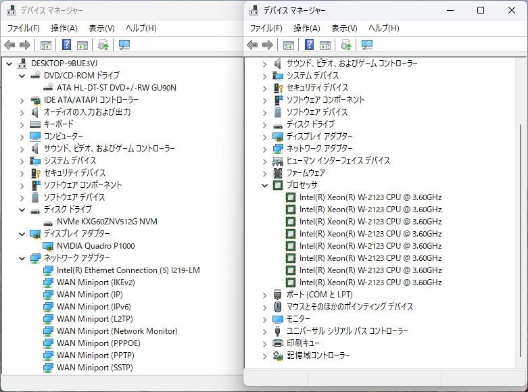Image resolution: width=528 pixels, height=392 pixels.
Task: Click マウスとそのほかのポインティング デバイス mouse icon
Action: pos(277,307)
